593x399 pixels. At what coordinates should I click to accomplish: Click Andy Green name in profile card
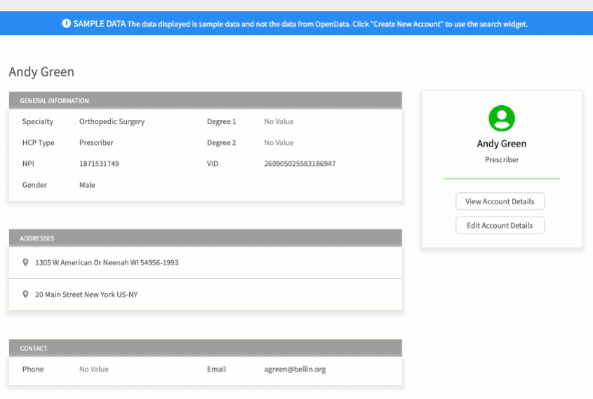coord(501,144)
